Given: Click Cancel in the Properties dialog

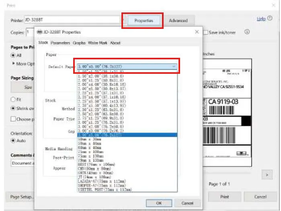Looking at the screenshot, I should click(187, 203).
